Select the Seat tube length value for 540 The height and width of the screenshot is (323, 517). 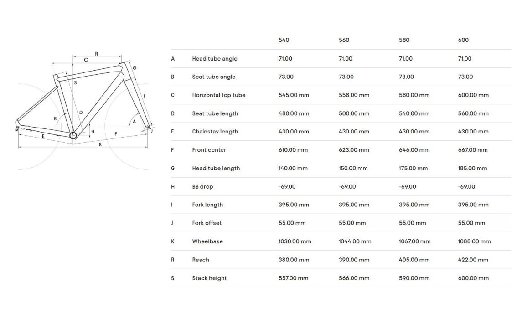click(294, 113)
